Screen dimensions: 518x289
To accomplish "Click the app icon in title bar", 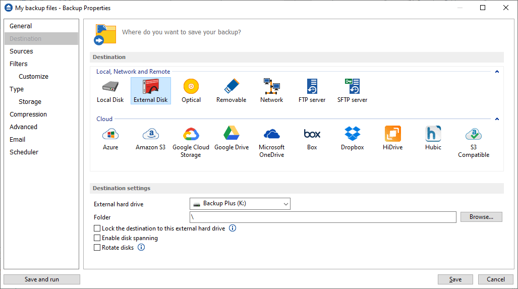I will click(8, 8).
